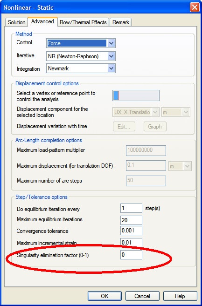Click the 'Maximum number of arc steps' label
Viewport: 202px width, 306px height.
click(49, 181)
